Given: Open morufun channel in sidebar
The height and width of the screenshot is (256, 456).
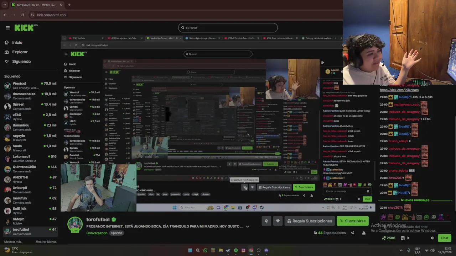Looking at the screenshot, I should click(30, 200).
